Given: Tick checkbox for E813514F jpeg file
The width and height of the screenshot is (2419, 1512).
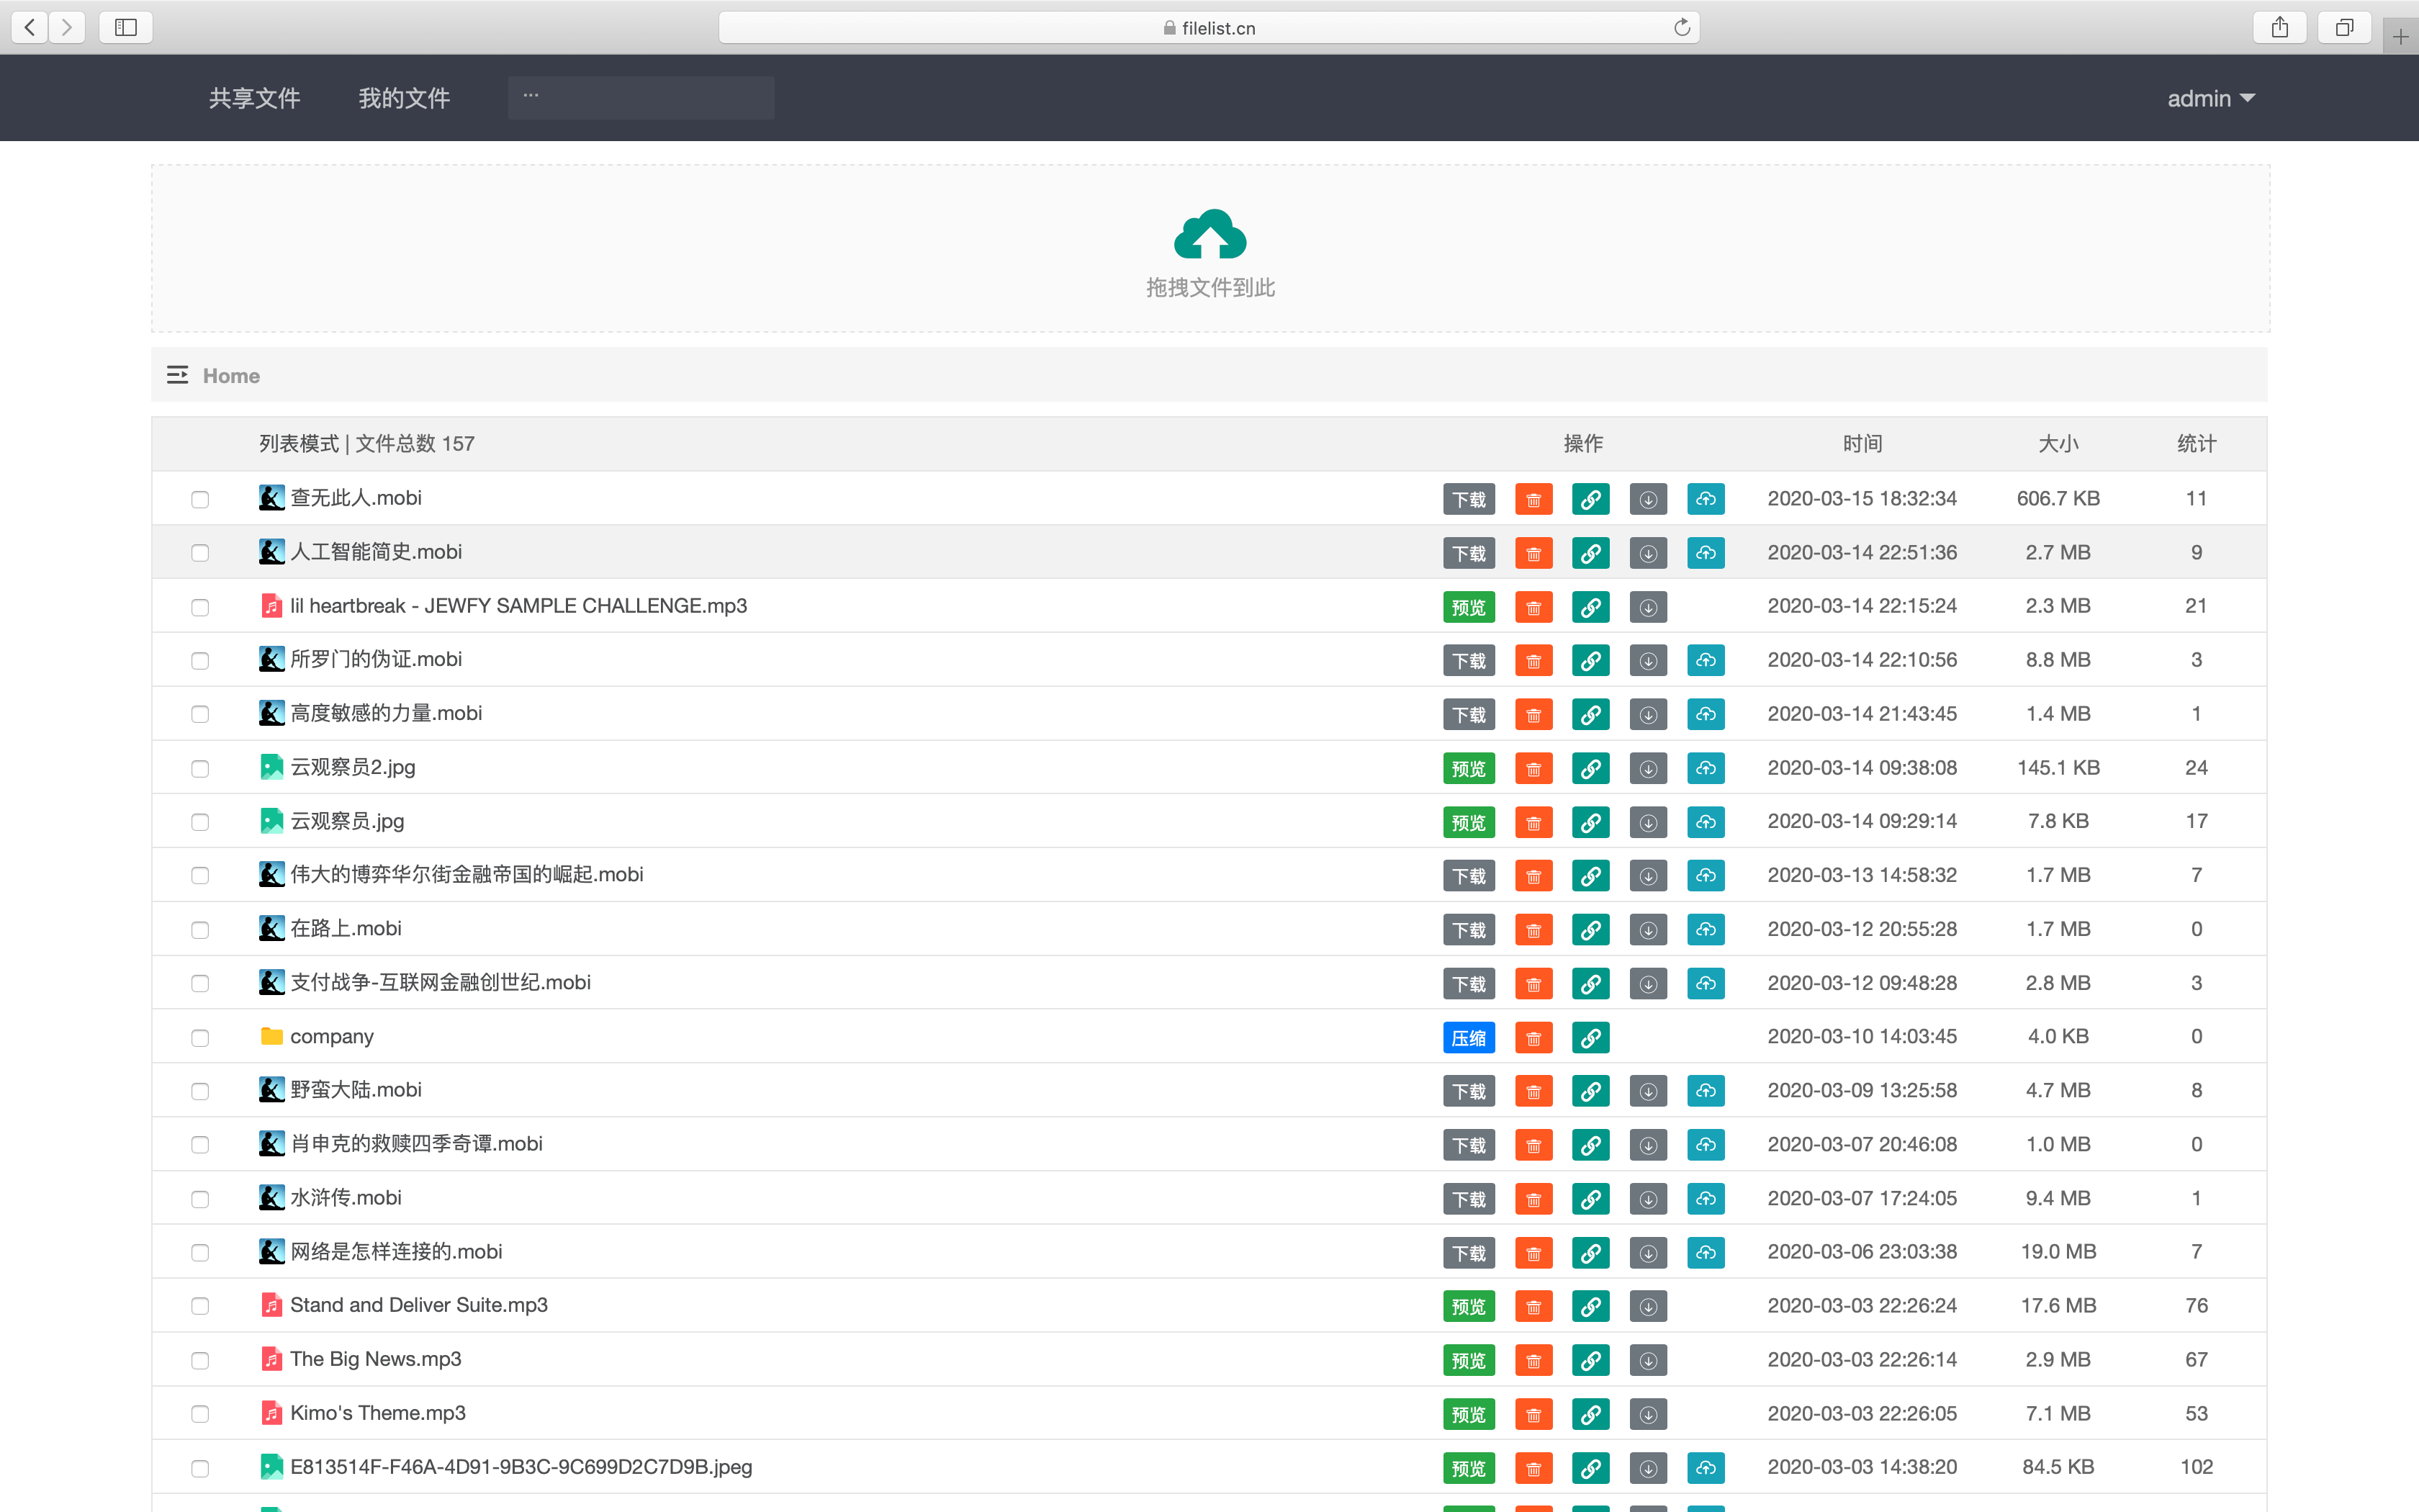Looking at the screenshot, I should coord(200,1468).
